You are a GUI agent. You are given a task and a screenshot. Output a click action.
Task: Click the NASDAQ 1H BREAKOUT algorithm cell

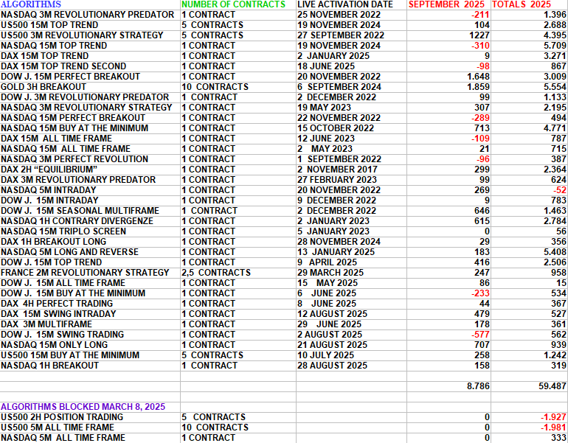click(49, 366)
